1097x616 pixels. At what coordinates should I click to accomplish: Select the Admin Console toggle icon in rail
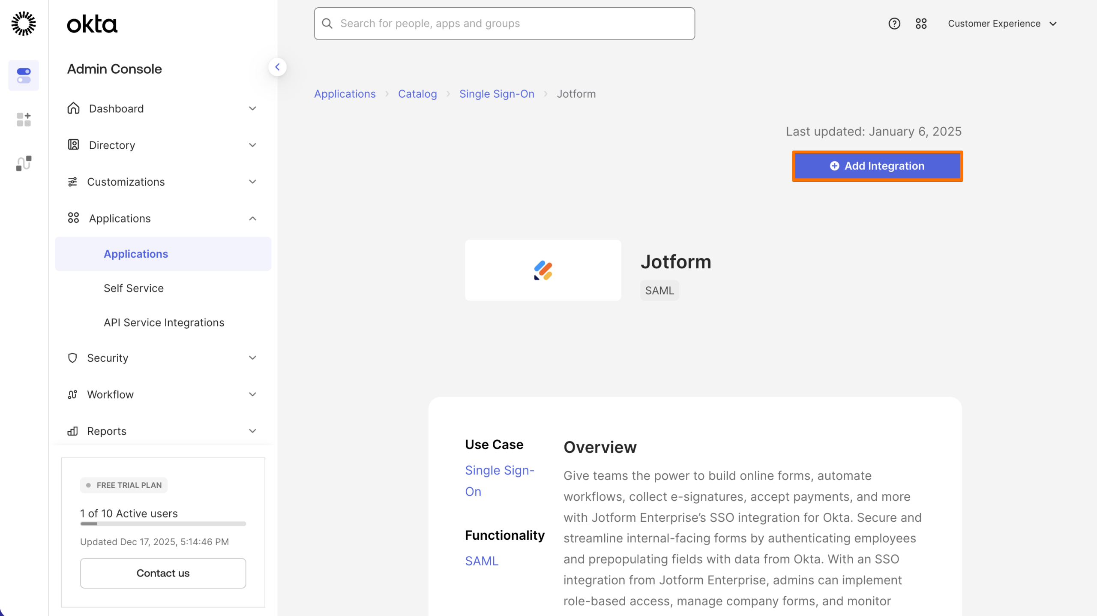24,75
